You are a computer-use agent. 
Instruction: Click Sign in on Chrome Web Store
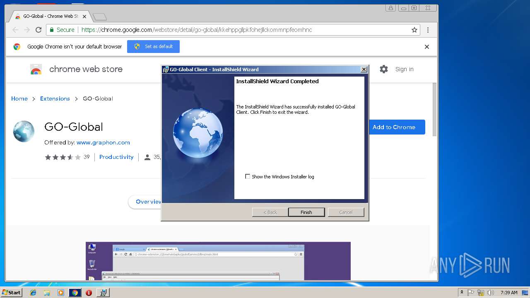(x=404, y=69)
